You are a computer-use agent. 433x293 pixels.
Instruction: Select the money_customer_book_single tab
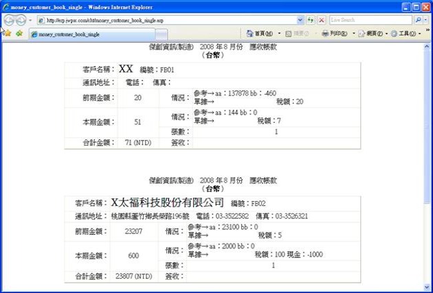[69, 34]
